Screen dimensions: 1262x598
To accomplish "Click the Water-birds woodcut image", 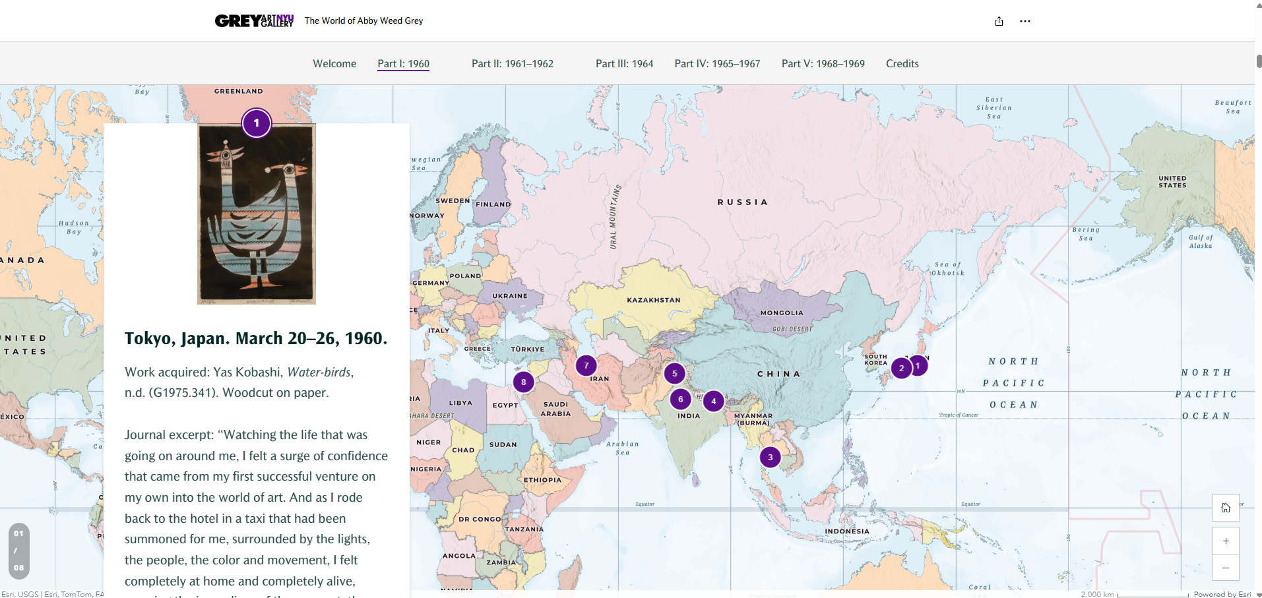I will click(x=257, y=214).
